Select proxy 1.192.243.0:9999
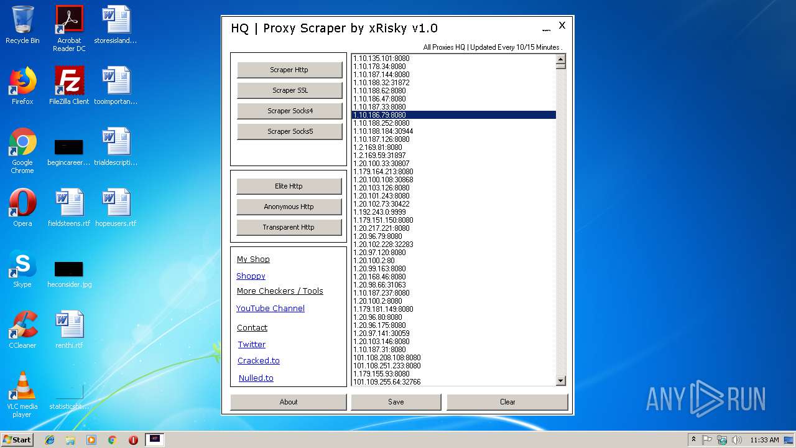The image size is (796, 448). 454,212
